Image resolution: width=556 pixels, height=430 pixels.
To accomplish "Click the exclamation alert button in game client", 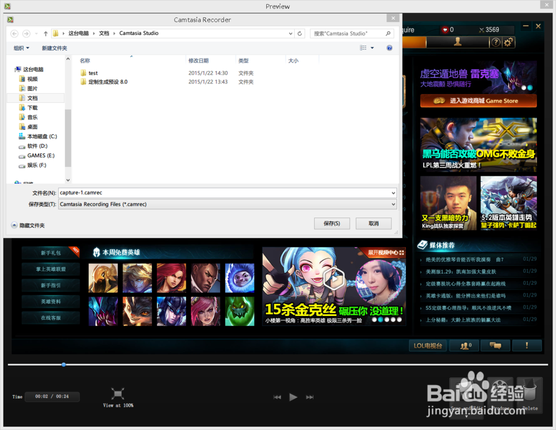I will click(x=527, y=345).
